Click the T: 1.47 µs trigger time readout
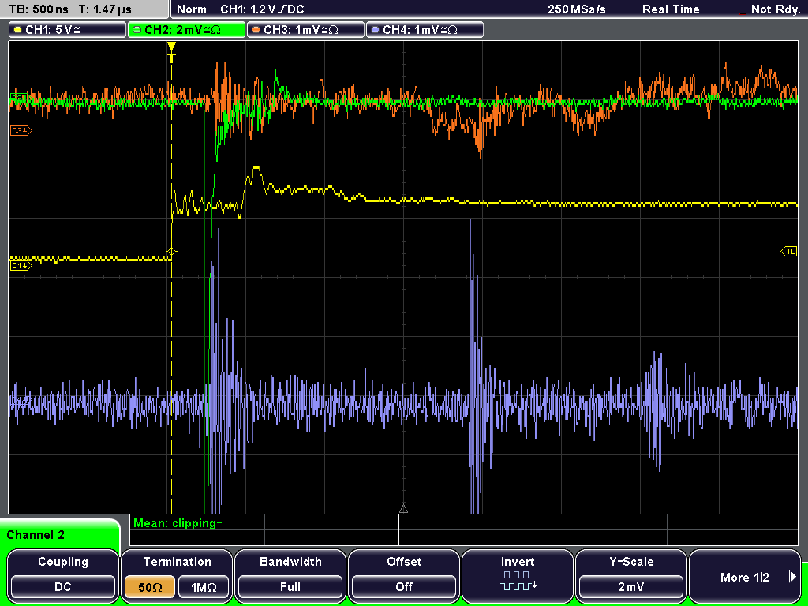The width and height of the screenshot is (808, 606). [105, 9]
